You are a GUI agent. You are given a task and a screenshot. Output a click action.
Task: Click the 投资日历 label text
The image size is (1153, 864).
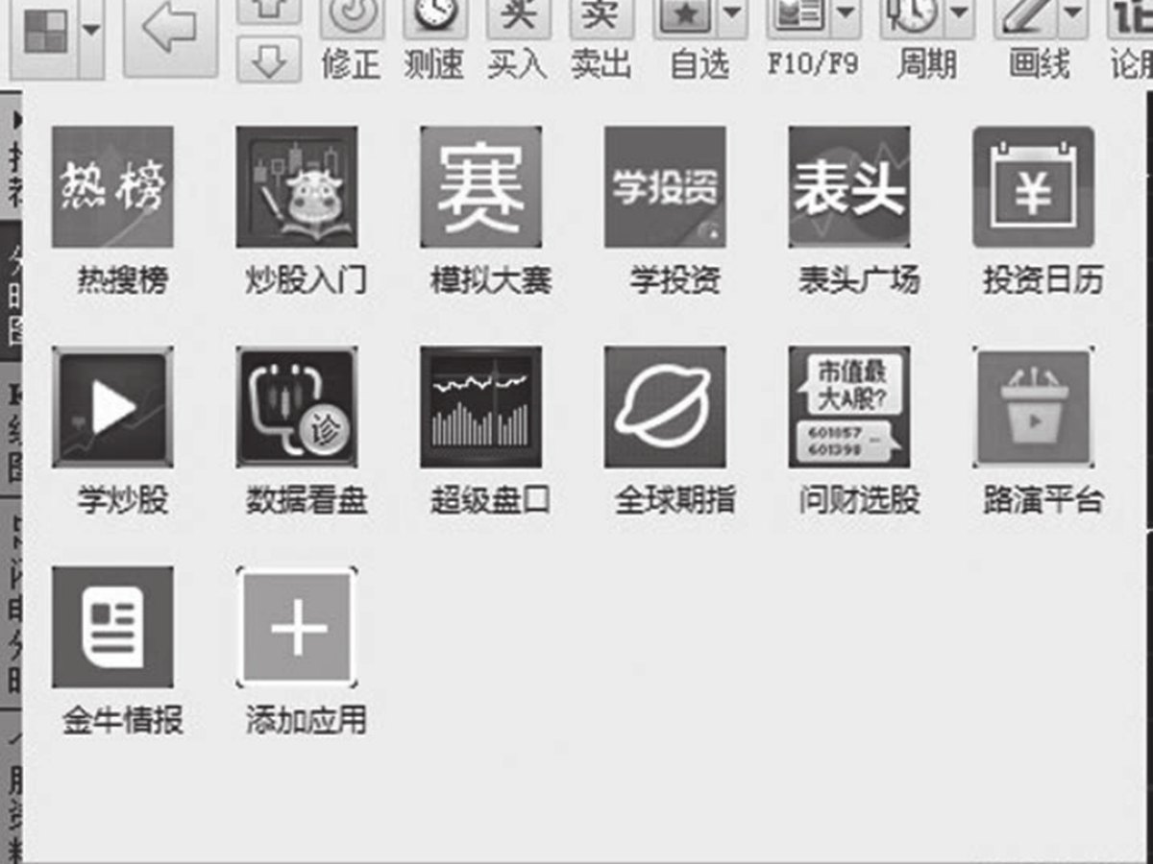(1043, 280)
